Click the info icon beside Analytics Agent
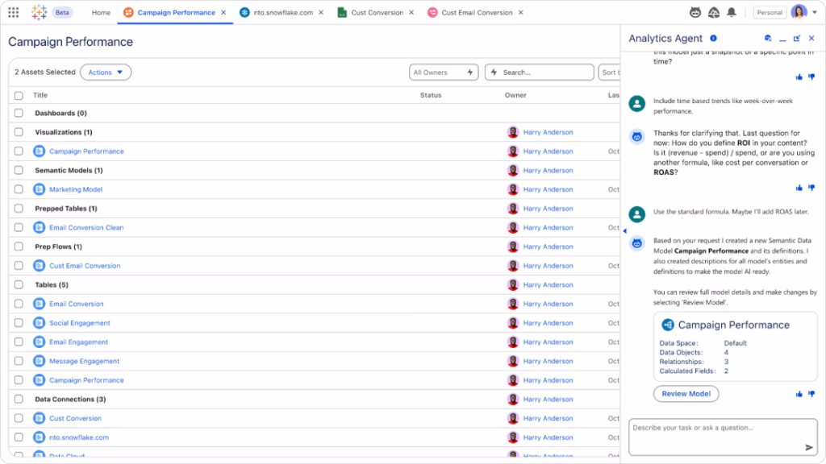Viewport: 826px width, 464px height. (x=713, y=39)
